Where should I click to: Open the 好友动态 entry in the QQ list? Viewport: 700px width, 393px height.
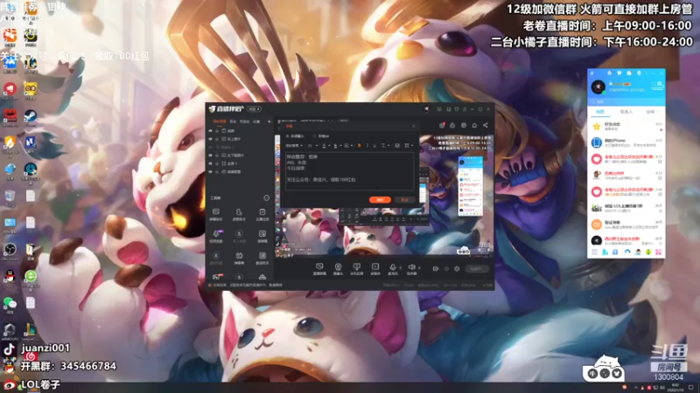[x=626, y=127]
